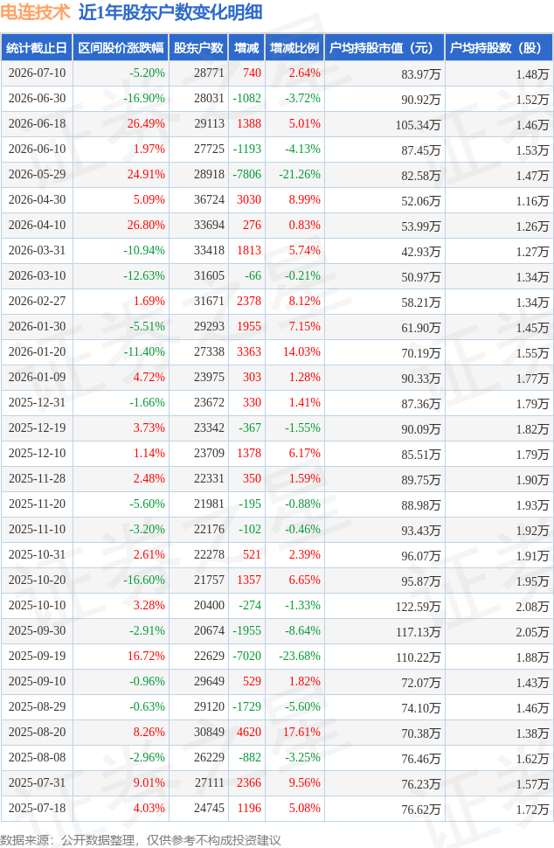
Task: Click the 统计截止日 column header
Action: point(37,47)
